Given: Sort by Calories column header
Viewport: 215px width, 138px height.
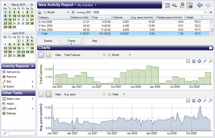Looking at the screenshot, I should click(121, 17).
